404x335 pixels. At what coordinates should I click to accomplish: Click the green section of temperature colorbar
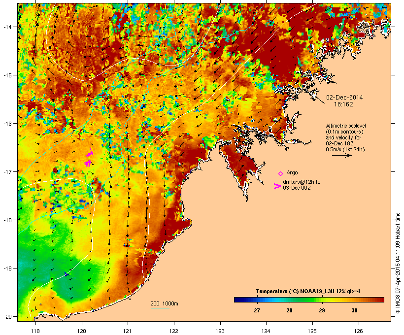pos(305,300)
